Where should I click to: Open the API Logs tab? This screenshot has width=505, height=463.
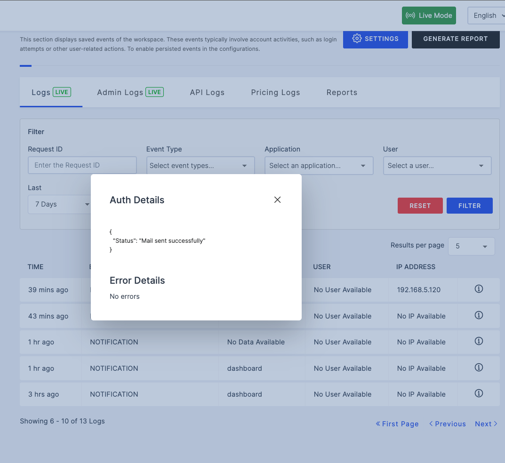tap(207, 92)
